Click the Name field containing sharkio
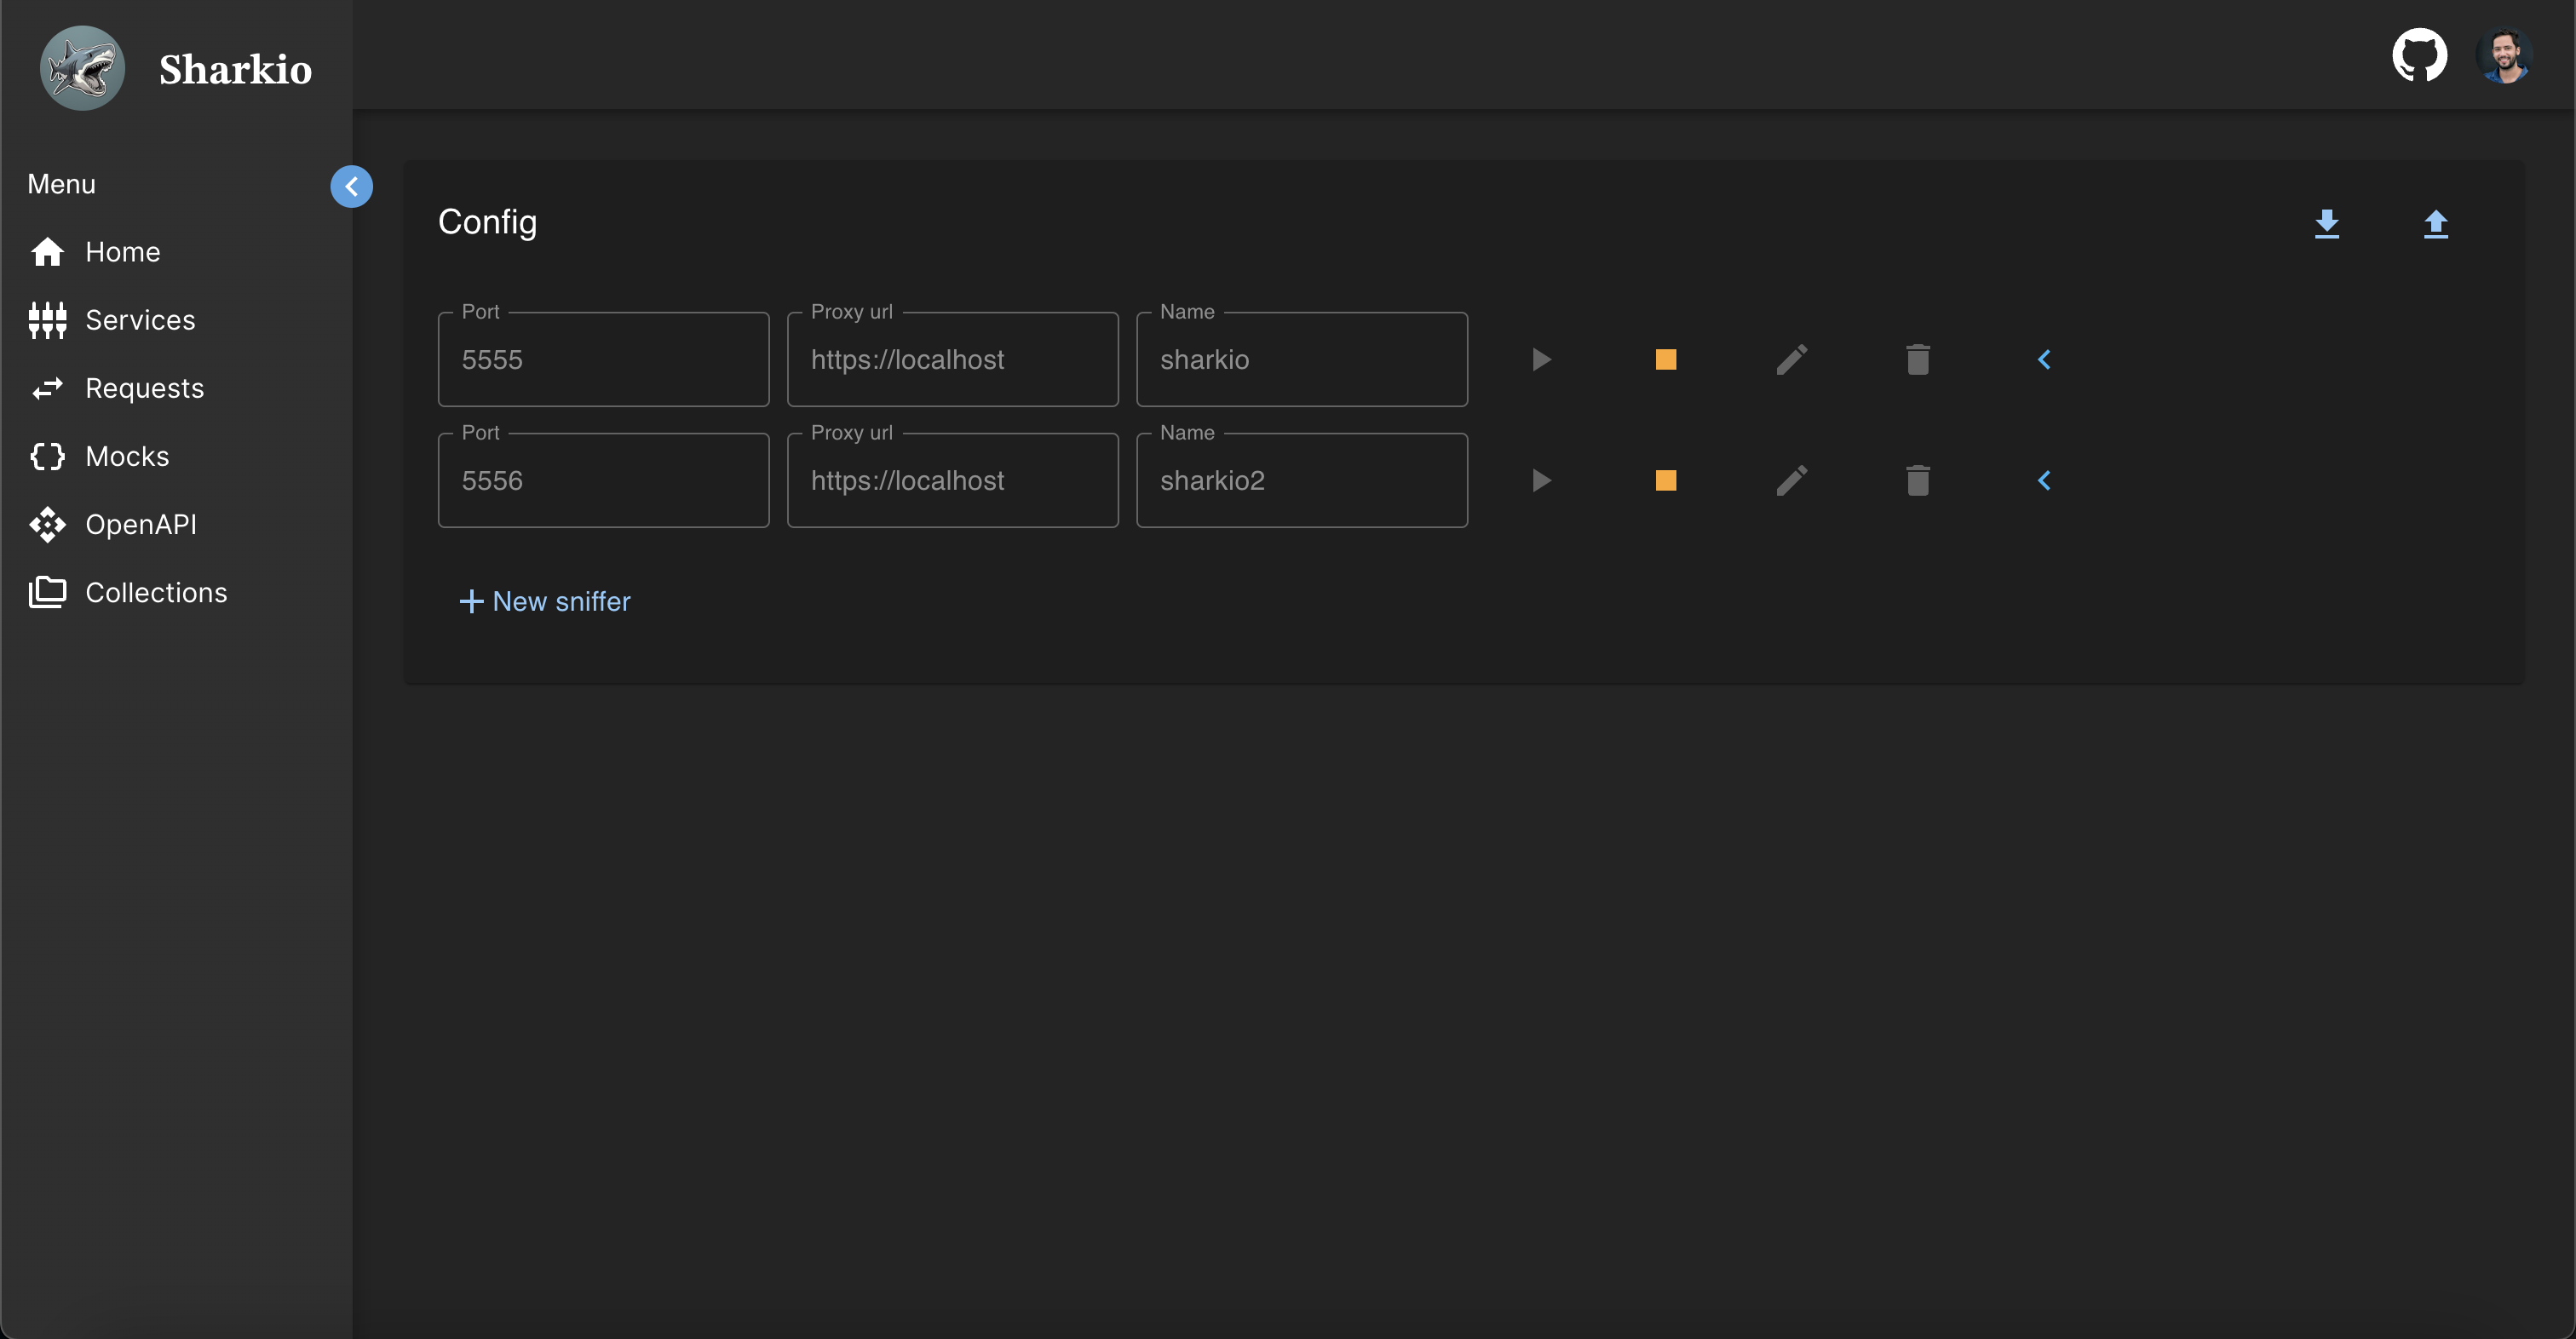The image size is (2576, 1339). click(x=1302, y=359)
